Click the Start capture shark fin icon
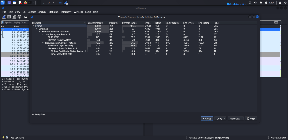 [x=4, y=17]
